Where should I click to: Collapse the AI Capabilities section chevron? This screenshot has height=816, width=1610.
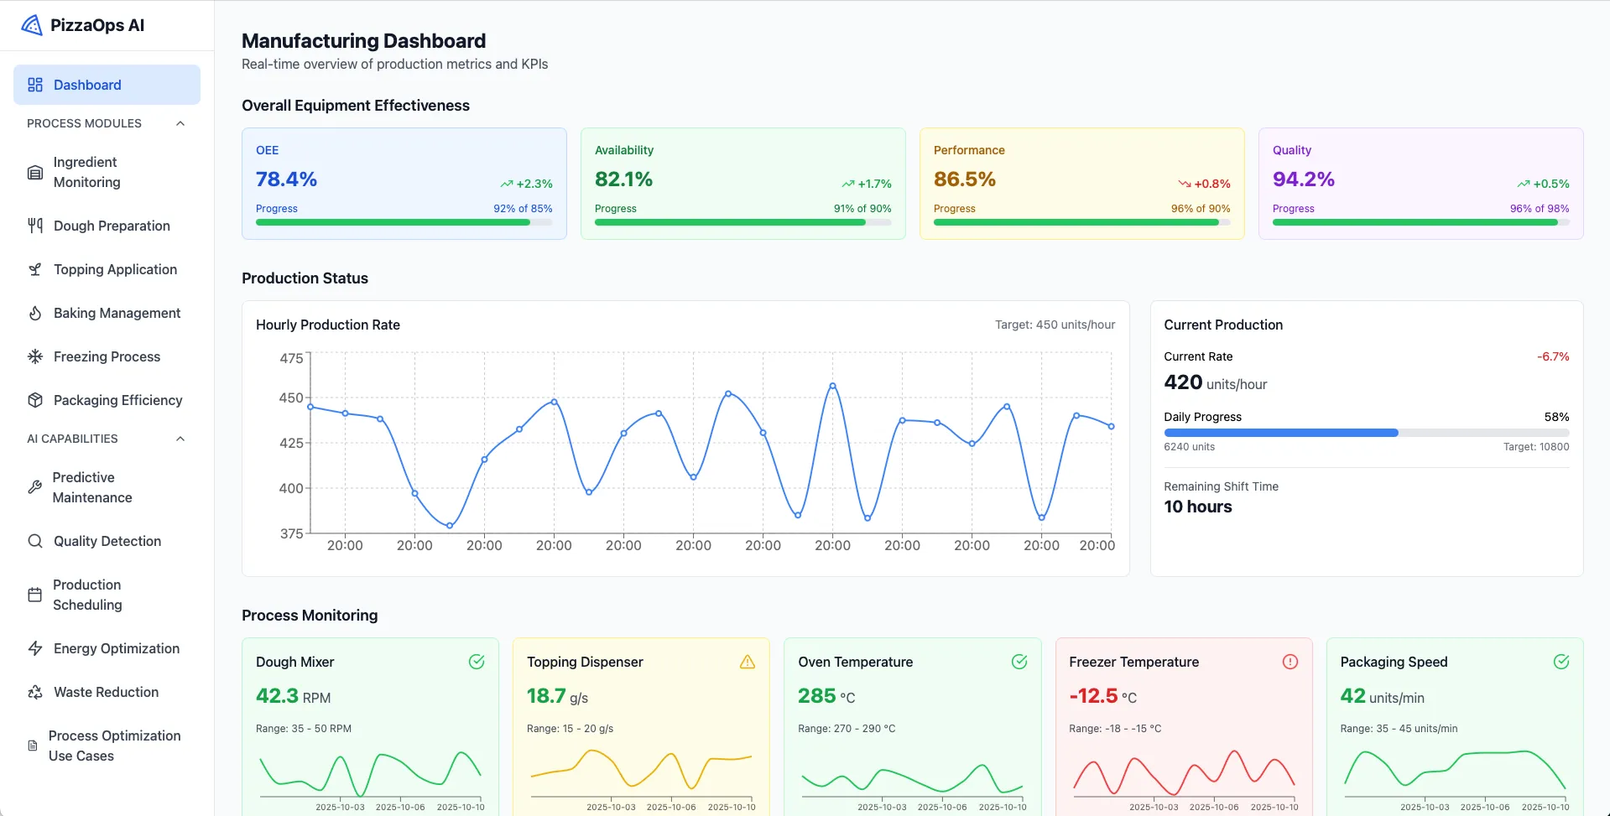(x=180, y=439)
